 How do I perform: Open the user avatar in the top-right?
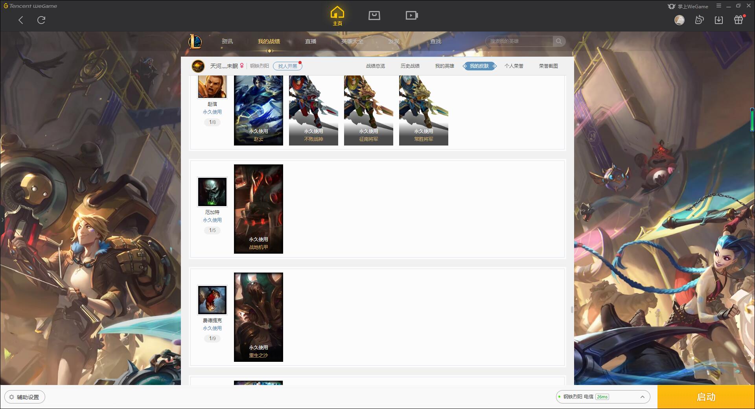[679, 20]
